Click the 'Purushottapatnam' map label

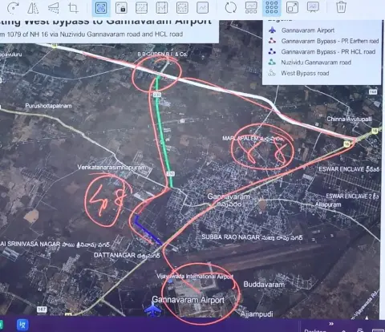(x=48, y=106)
